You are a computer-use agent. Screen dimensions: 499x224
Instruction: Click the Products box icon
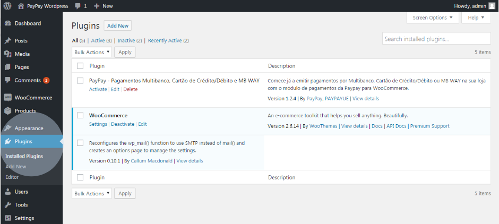8,111
